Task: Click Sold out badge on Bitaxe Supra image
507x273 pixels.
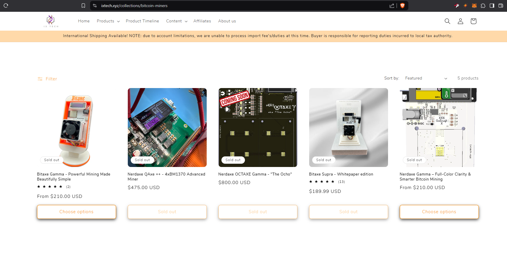Action: [x=324, y=160]
